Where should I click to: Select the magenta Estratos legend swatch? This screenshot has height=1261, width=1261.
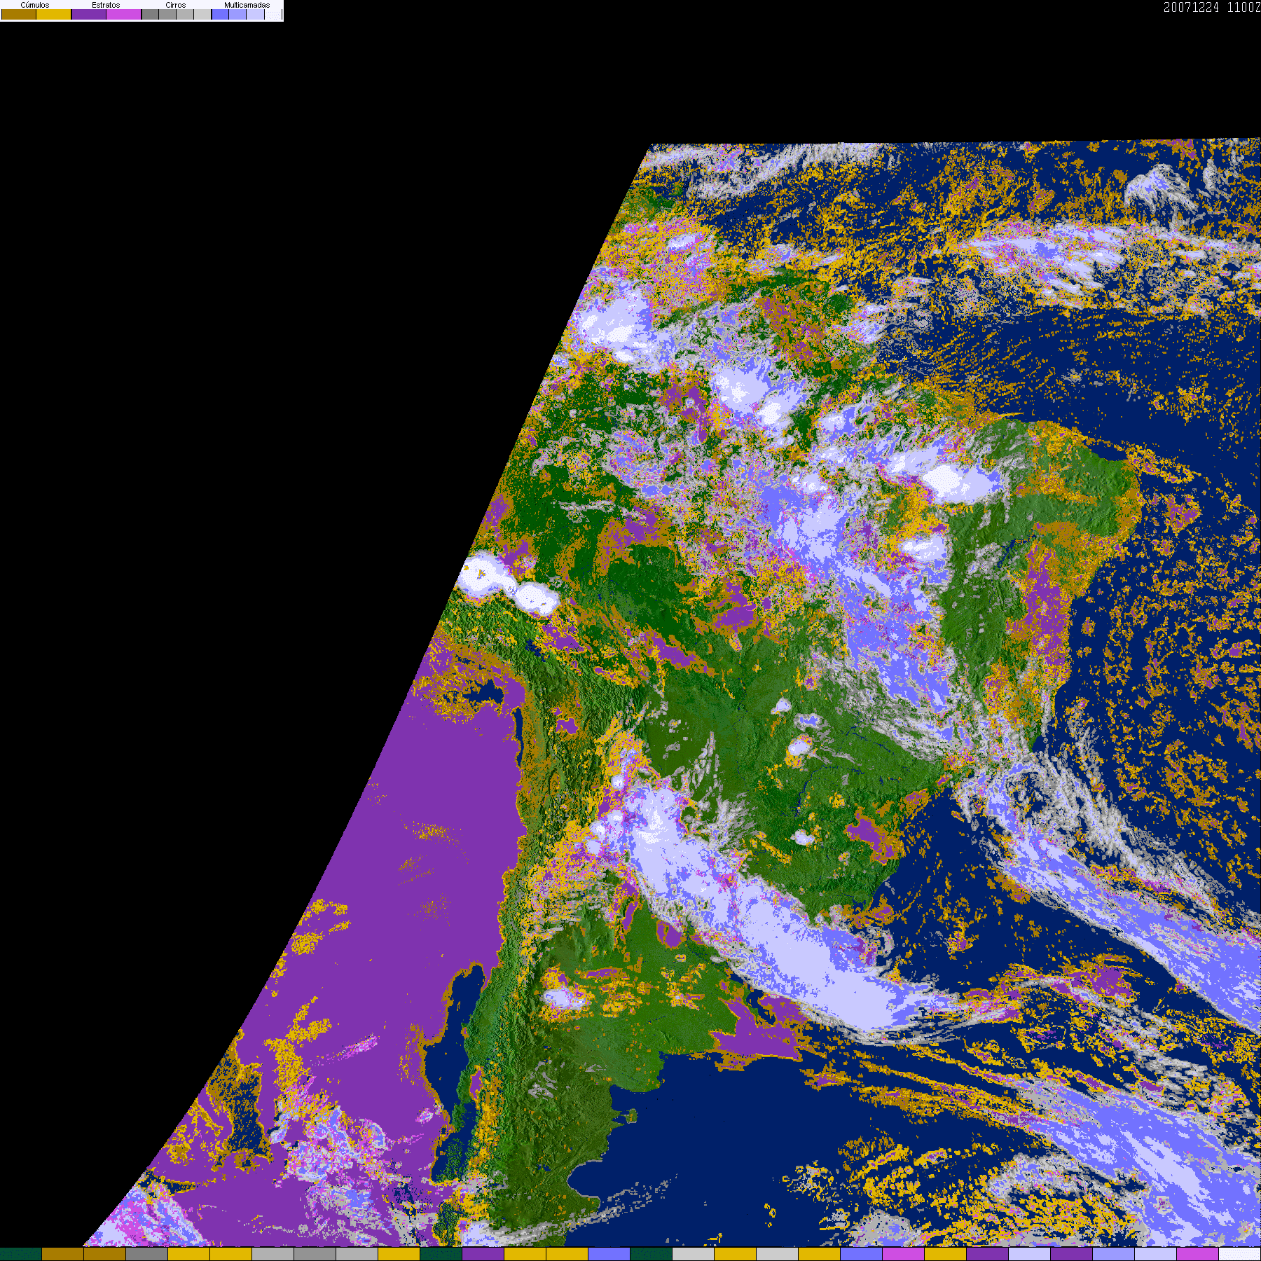124,14
